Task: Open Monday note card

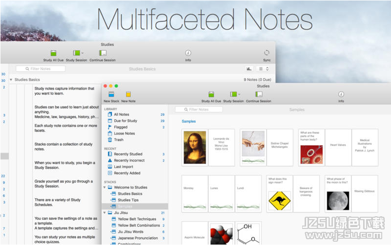Action: pos(195,194)
